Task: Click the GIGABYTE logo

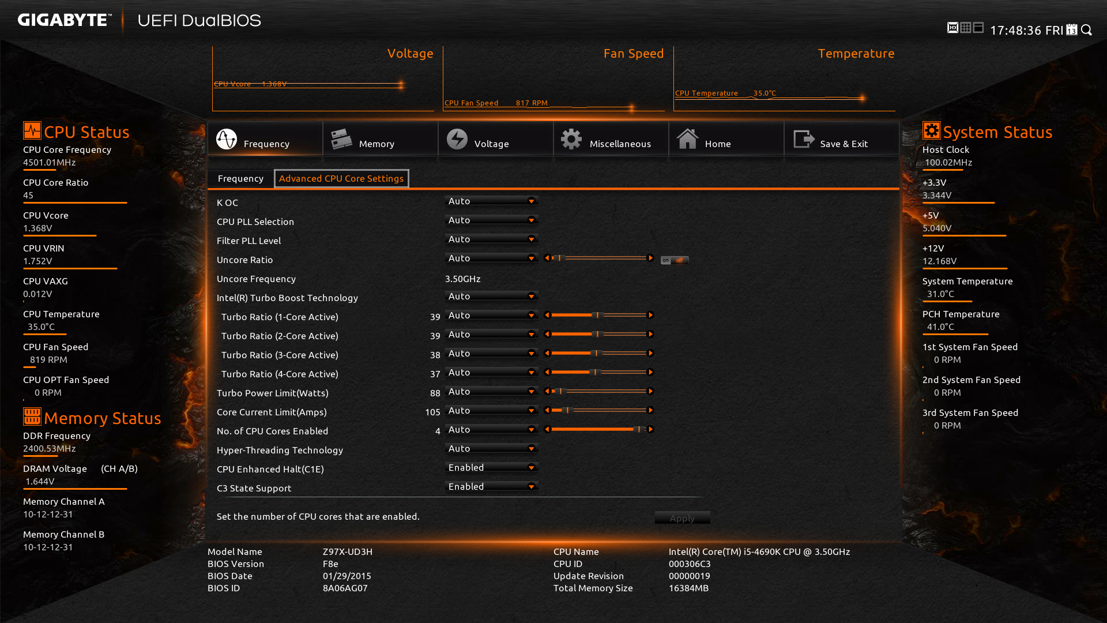Action: click(64, 20)
